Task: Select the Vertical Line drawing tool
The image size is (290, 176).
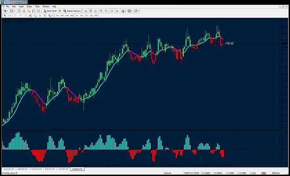Action: (16, 15)
